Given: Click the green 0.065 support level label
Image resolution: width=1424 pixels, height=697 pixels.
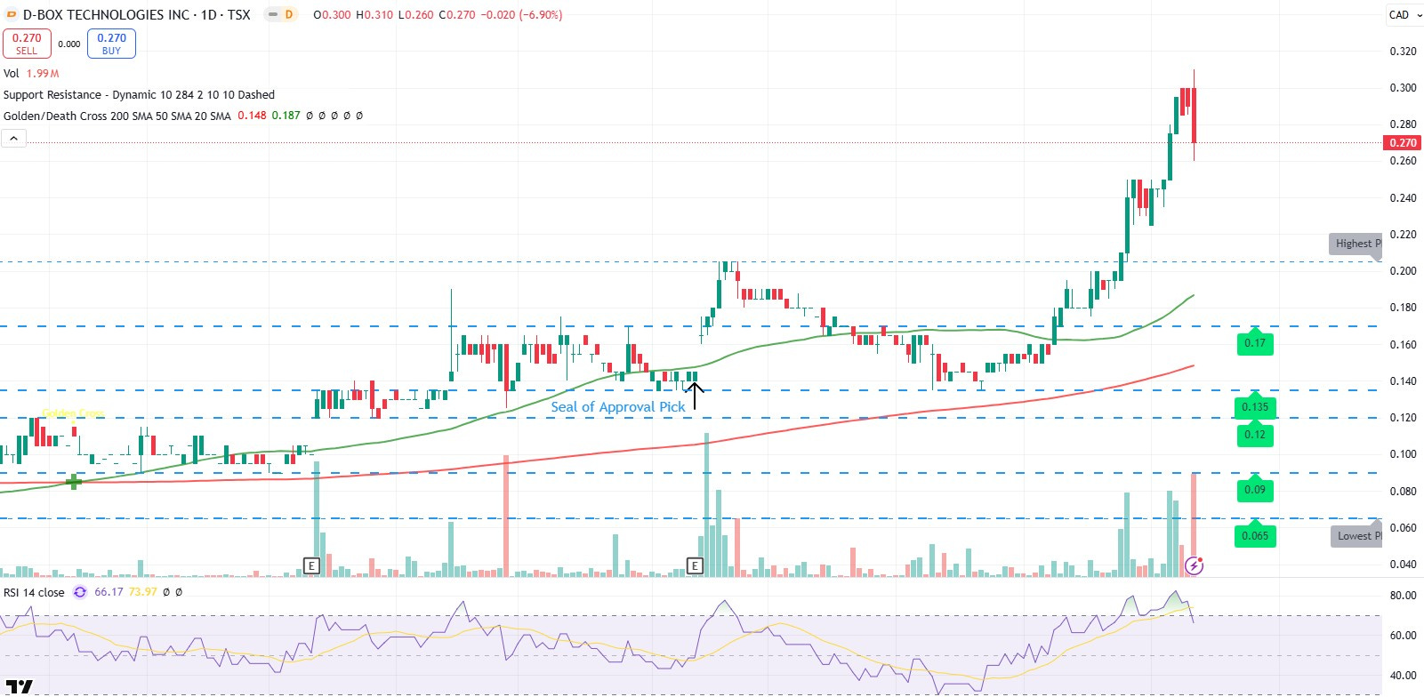Looking at the screenshot, I should (x=1255, y=535).
